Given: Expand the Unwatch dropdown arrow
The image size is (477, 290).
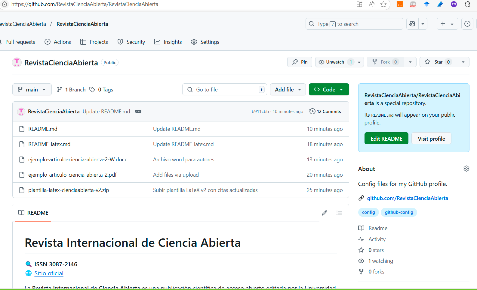Looking at the screenshot, I should (359, 62).
